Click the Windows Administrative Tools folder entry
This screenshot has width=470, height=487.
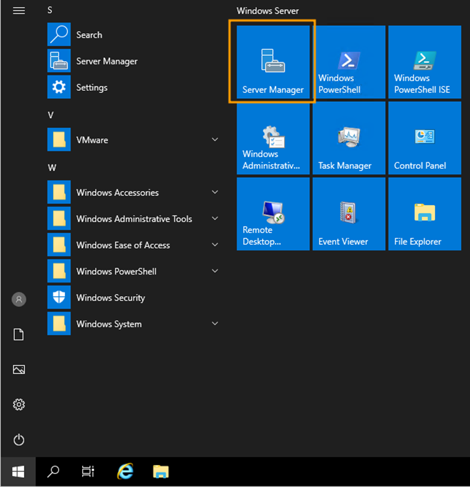pos(135,219)
